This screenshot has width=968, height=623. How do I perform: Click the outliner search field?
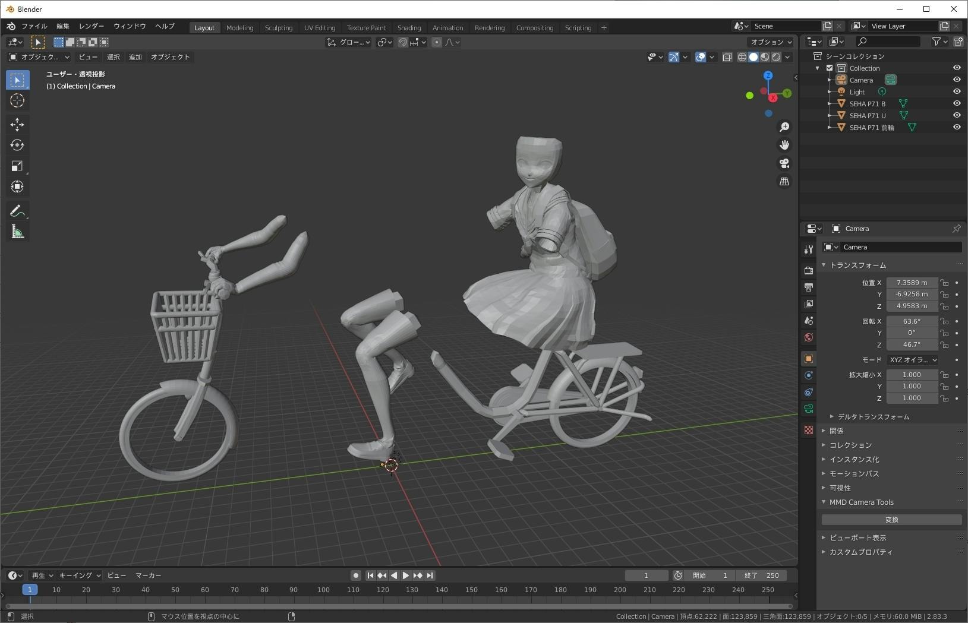[x=888, y=42]
